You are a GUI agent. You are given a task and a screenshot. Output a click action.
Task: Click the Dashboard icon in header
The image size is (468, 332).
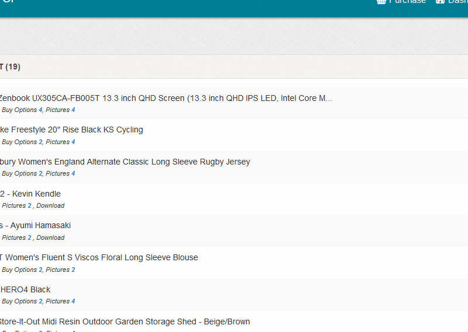click(x=440, y=2)
